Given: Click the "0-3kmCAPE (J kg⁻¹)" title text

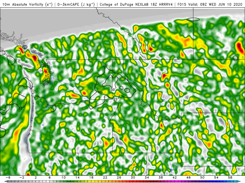Looking at the screenshot, I should coord(76,5).
